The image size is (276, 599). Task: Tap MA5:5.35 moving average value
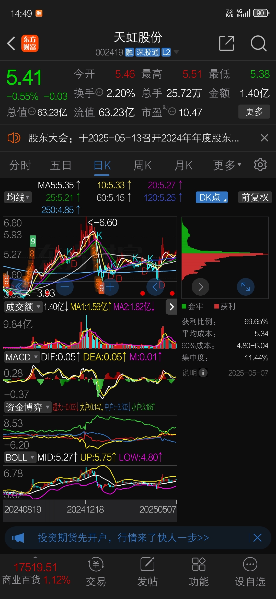(x=59, y=185)
